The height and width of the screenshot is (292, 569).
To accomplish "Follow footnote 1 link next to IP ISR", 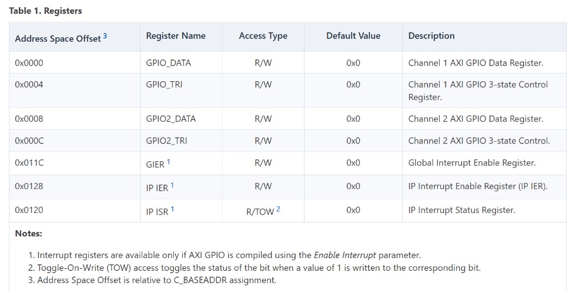I will point(172,209).
